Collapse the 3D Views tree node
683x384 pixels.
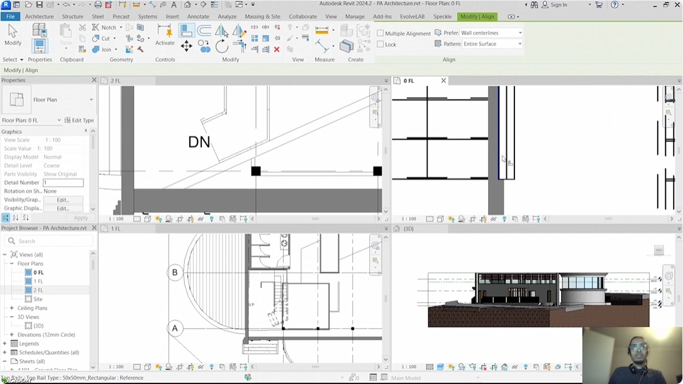point(12,317)
